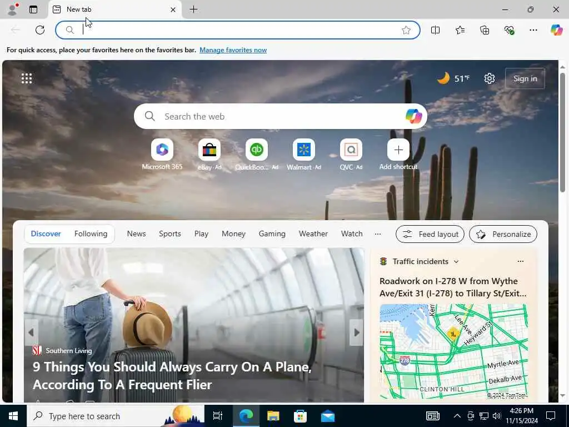Open the Play feed tab
This screenshot has width=569, height=427.
(x=201, y=234)
